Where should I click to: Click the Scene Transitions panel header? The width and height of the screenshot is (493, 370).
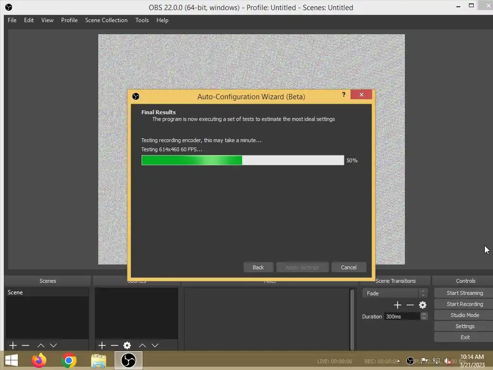click(x=396, y=281)
